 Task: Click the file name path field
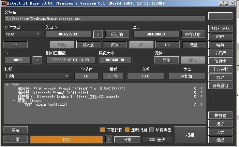point(105,19)
